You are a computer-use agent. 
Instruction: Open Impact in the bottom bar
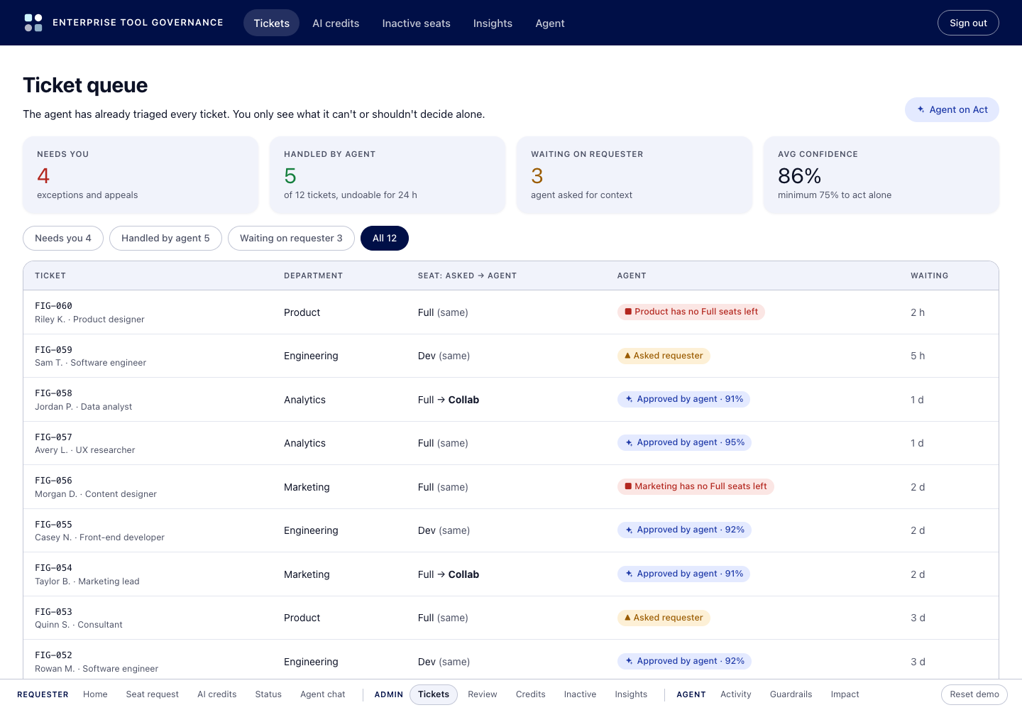tap(845, 694)
